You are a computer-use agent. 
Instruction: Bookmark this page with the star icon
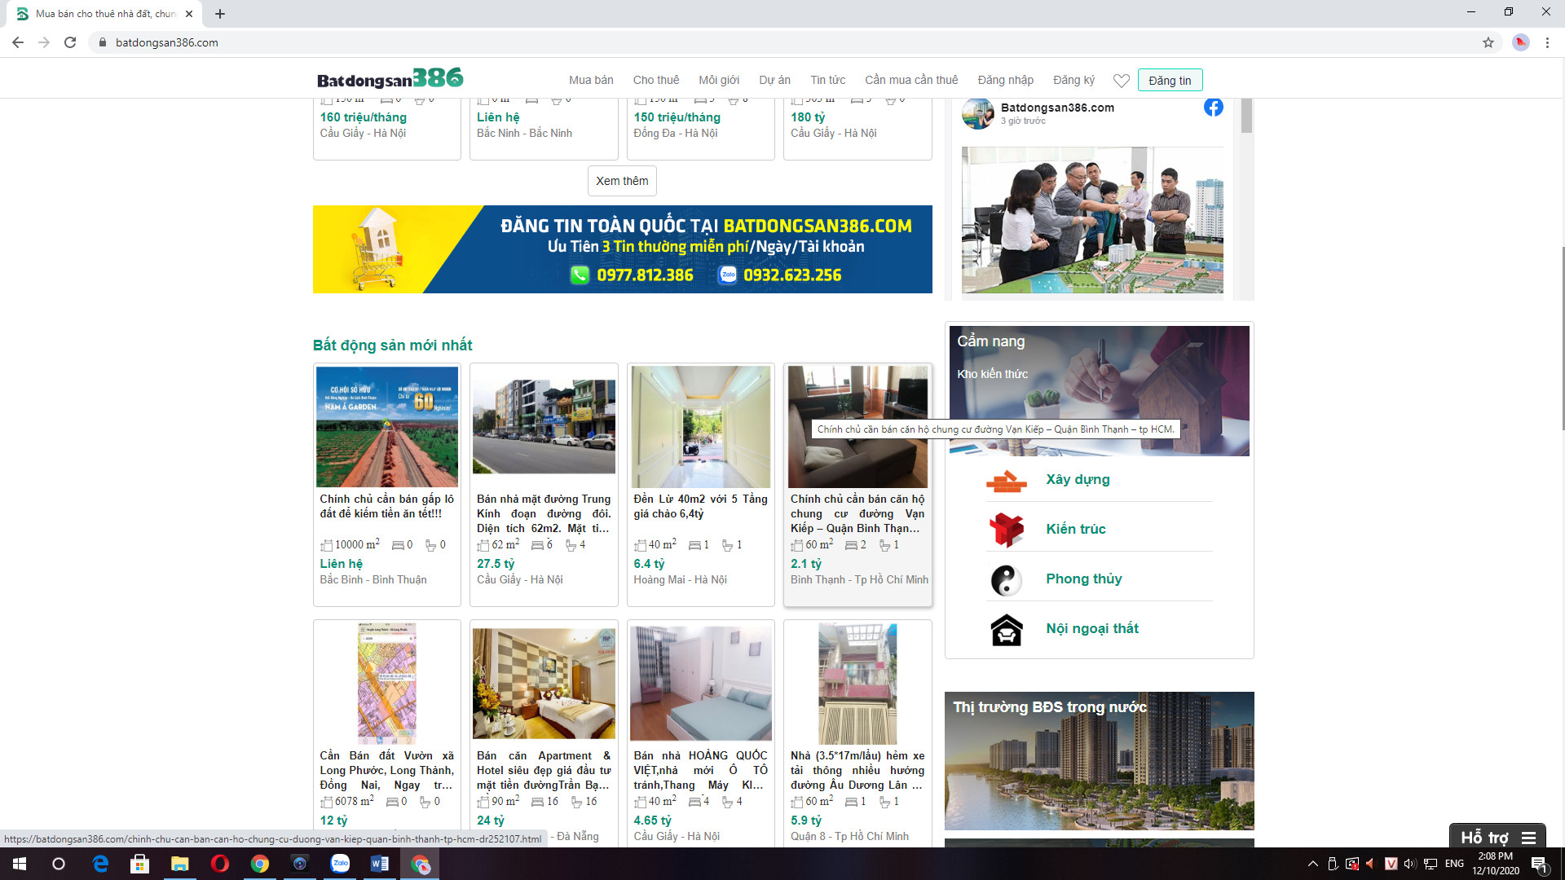[x=1488, y=42]
